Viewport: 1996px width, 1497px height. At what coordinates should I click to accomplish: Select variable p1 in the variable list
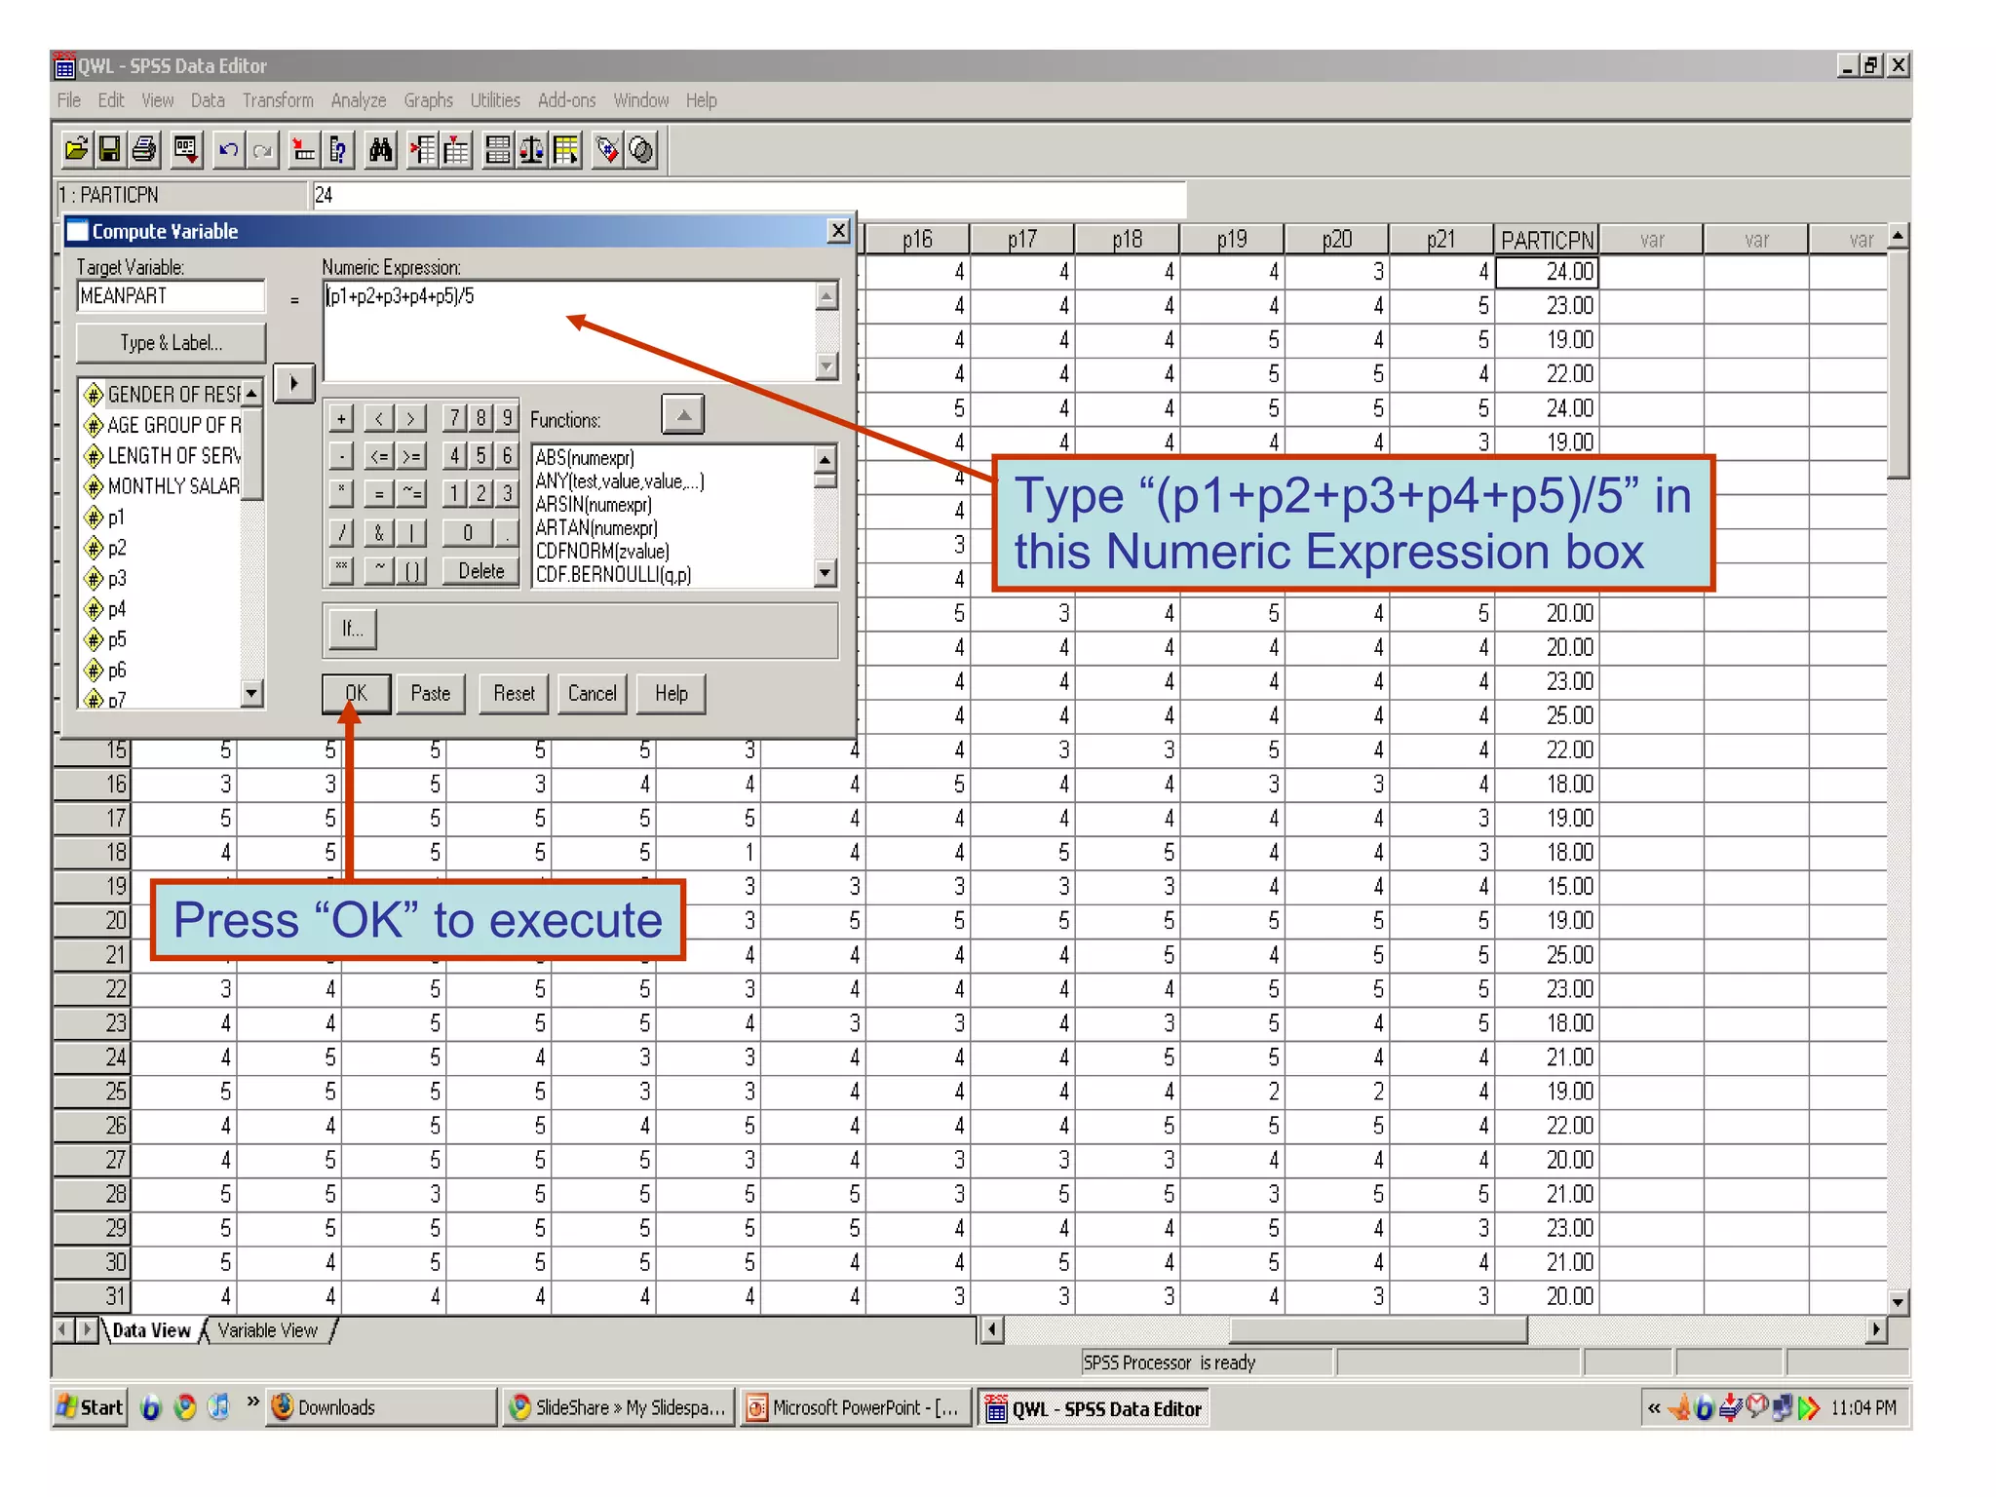[x=116, y=518]
